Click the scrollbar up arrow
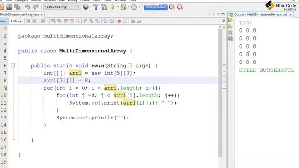 click(x=220, y=27)
